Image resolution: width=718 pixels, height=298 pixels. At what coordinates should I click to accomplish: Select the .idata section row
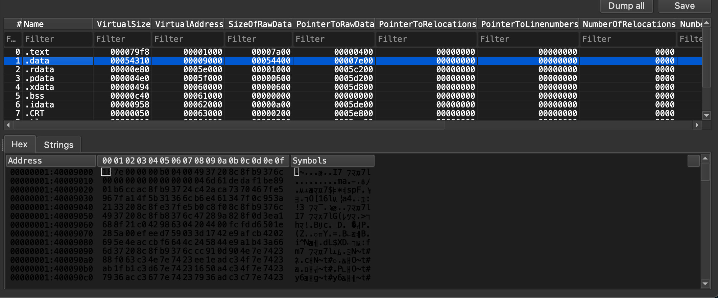point(353,105)
